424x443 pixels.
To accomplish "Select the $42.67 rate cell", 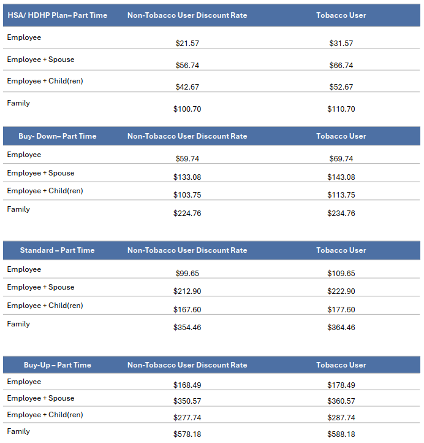I will pos(187,87).
